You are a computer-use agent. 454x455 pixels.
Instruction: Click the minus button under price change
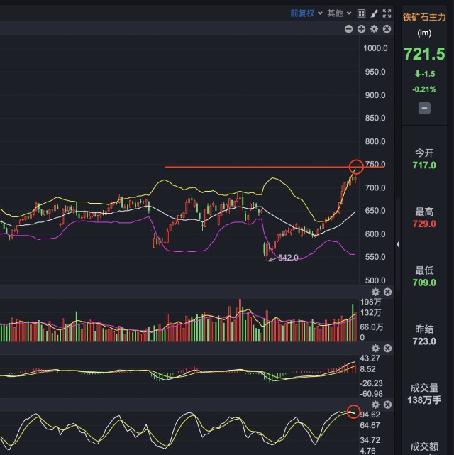(424, 108)
